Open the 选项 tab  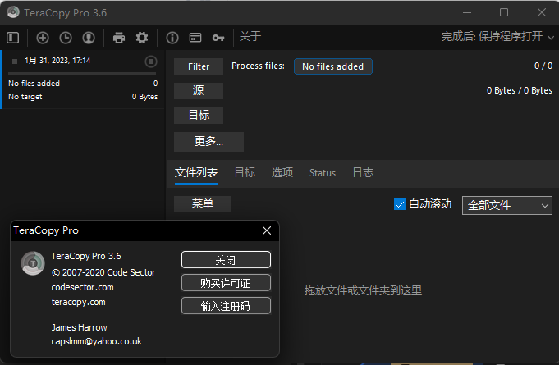pos(282,173)
